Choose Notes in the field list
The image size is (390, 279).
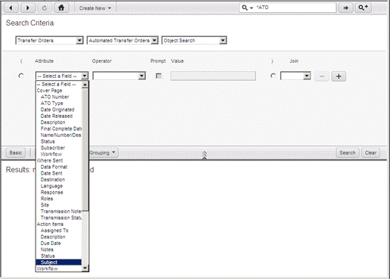pos(59,250)
